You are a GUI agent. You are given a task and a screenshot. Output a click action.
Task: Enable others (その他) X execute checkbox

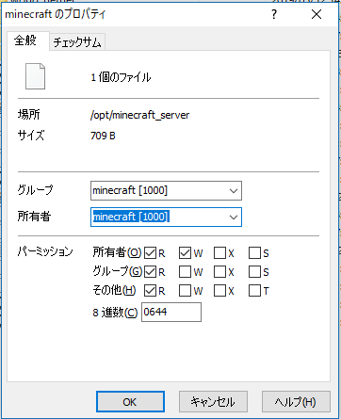pos(219,291)
